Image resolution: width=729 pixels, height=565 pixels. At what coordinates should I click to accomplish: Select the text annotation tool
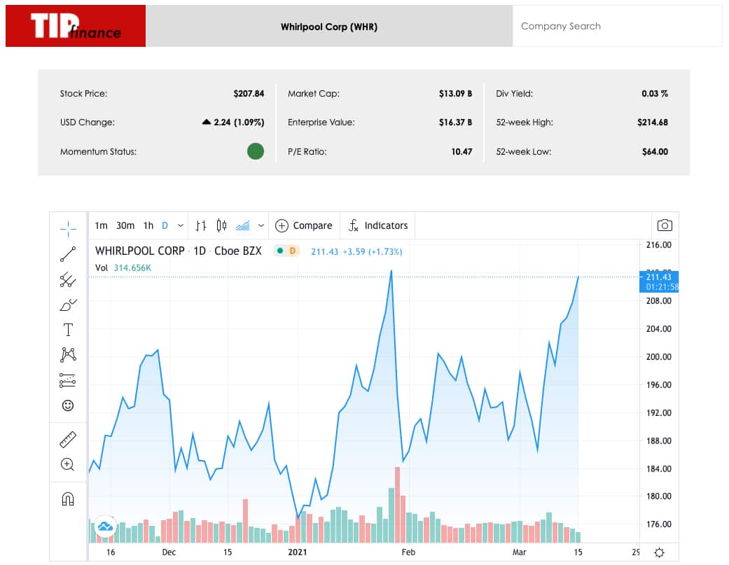click(68, 330)
